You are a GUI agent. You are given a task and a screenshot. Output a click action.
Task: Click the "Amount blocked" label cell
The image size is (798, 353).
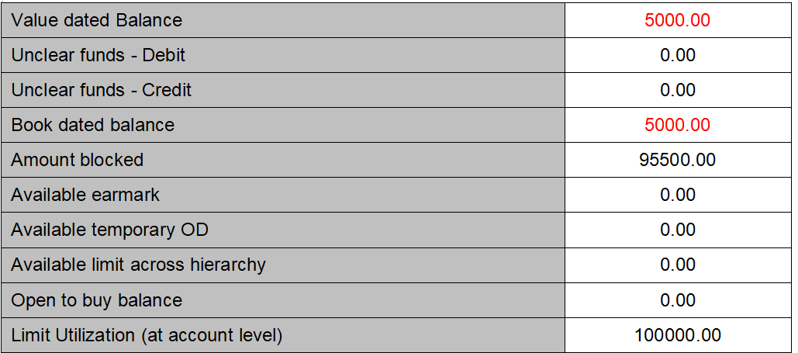78,160
